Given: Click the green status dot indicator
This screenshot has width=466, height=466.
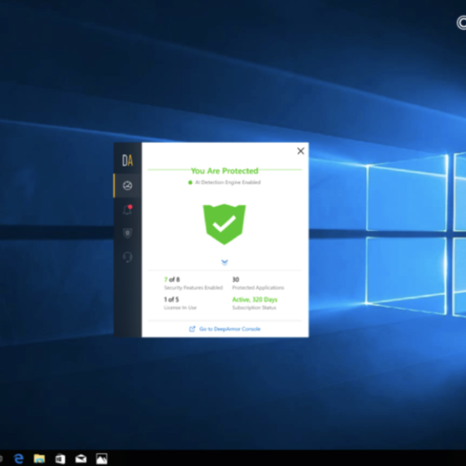Looking at the screenshot, I should pyautogui.click(x=190, y=183).
